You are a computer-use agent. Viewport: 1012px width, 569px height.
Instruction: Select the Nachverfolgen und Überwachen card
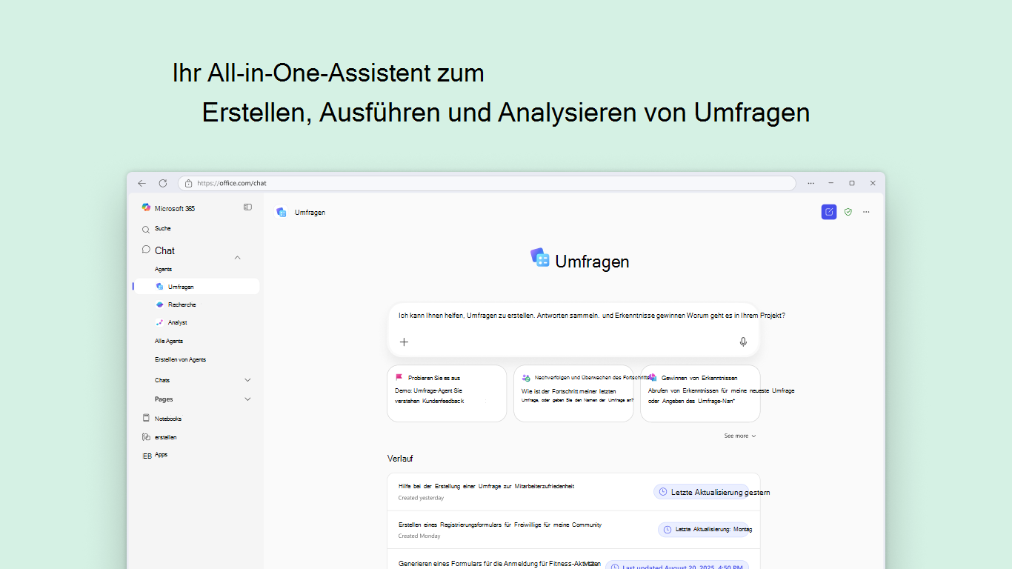[573, 393]
